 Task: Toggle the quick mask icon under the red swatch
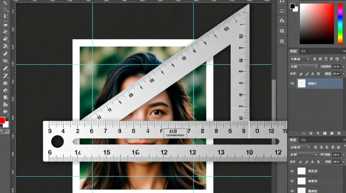tap(7, 132)
